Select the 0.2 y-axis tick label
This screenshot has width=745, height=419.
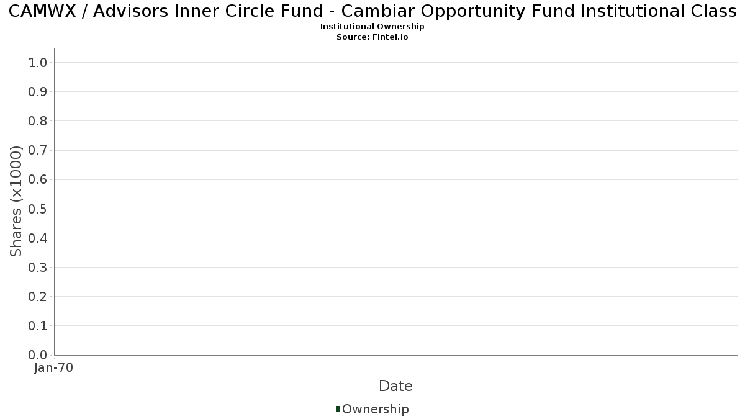pos(38,297)
